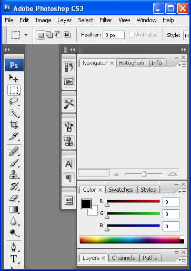Select the Horizontal Type tool
Viewport: 191px width, 271px height.
(14, 259)
